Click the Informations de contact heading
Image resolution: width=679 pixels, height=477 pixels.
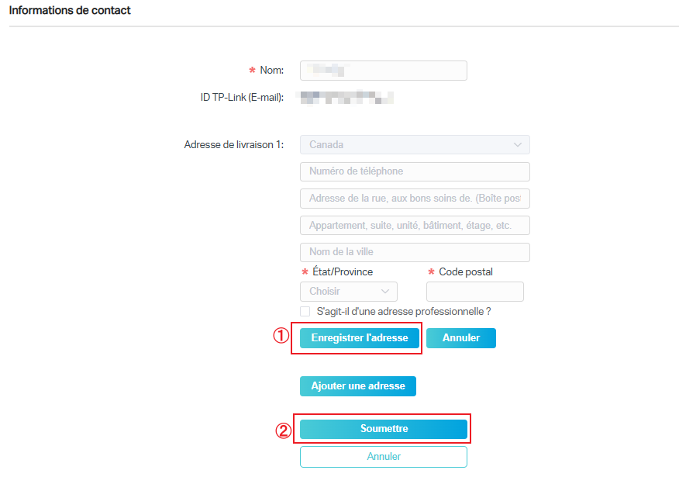70,10
